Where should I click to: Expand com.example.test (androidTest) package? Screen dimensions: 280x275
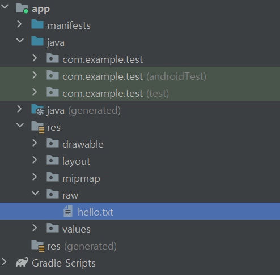[35, 75]
